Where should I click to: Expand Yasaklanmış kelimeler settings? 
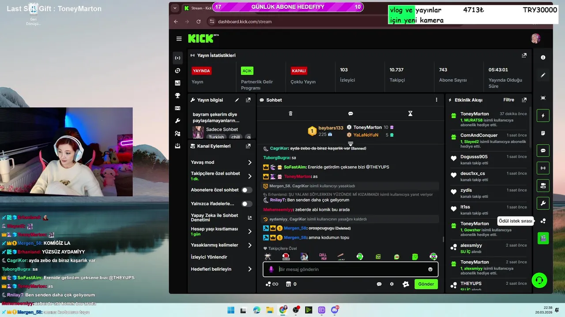coord(249,245)
